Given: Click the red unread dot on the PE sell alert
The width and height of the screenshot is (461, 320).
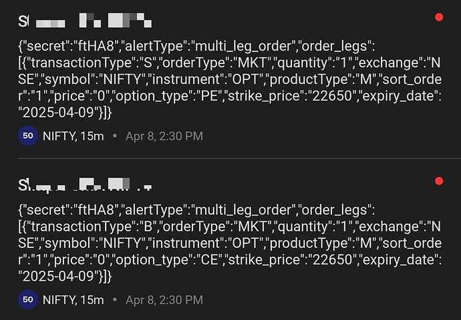Looking at the screenshot, I should click(x=439, y=17).
